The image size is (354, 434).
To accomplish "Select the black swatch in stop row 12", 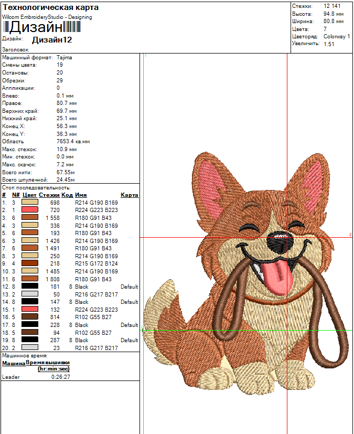I will coord(30,286).
